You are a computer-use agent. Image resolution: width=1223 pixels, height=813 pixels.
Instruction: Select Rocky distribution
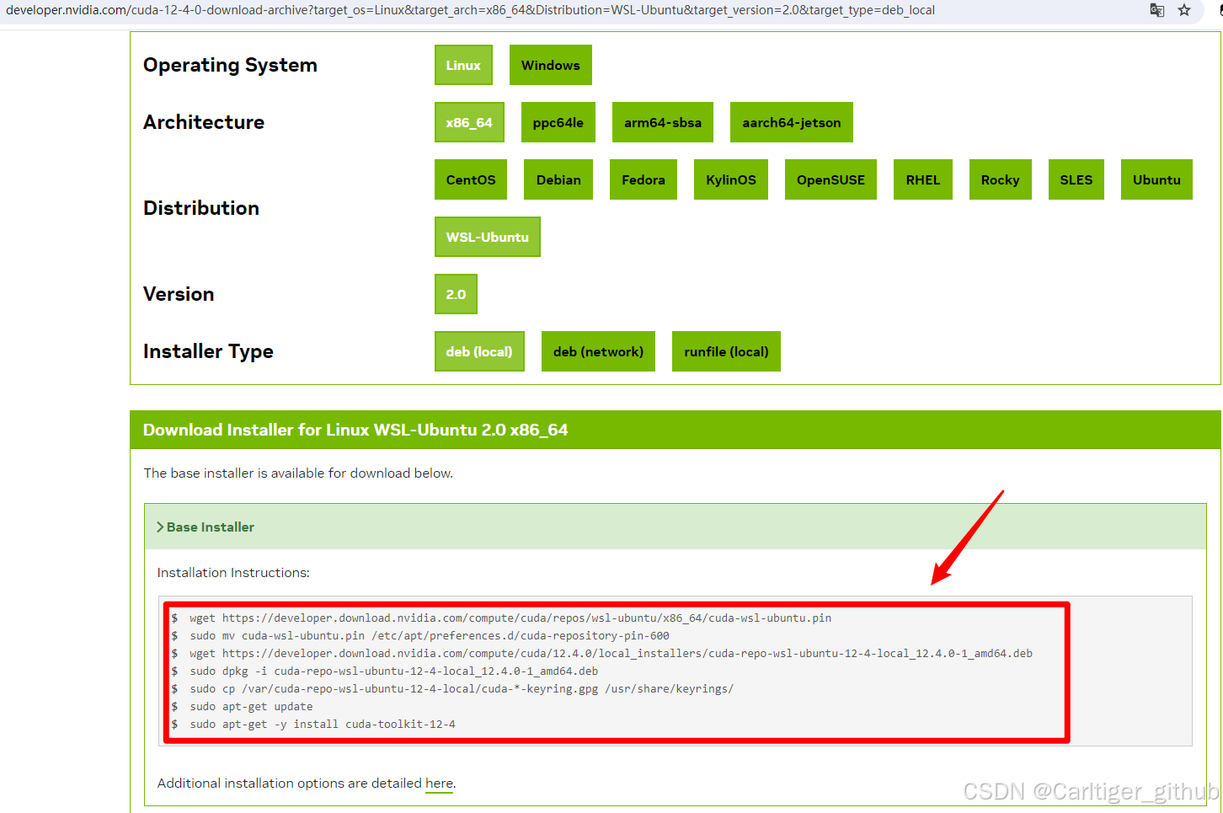(x=1001, y=179)
